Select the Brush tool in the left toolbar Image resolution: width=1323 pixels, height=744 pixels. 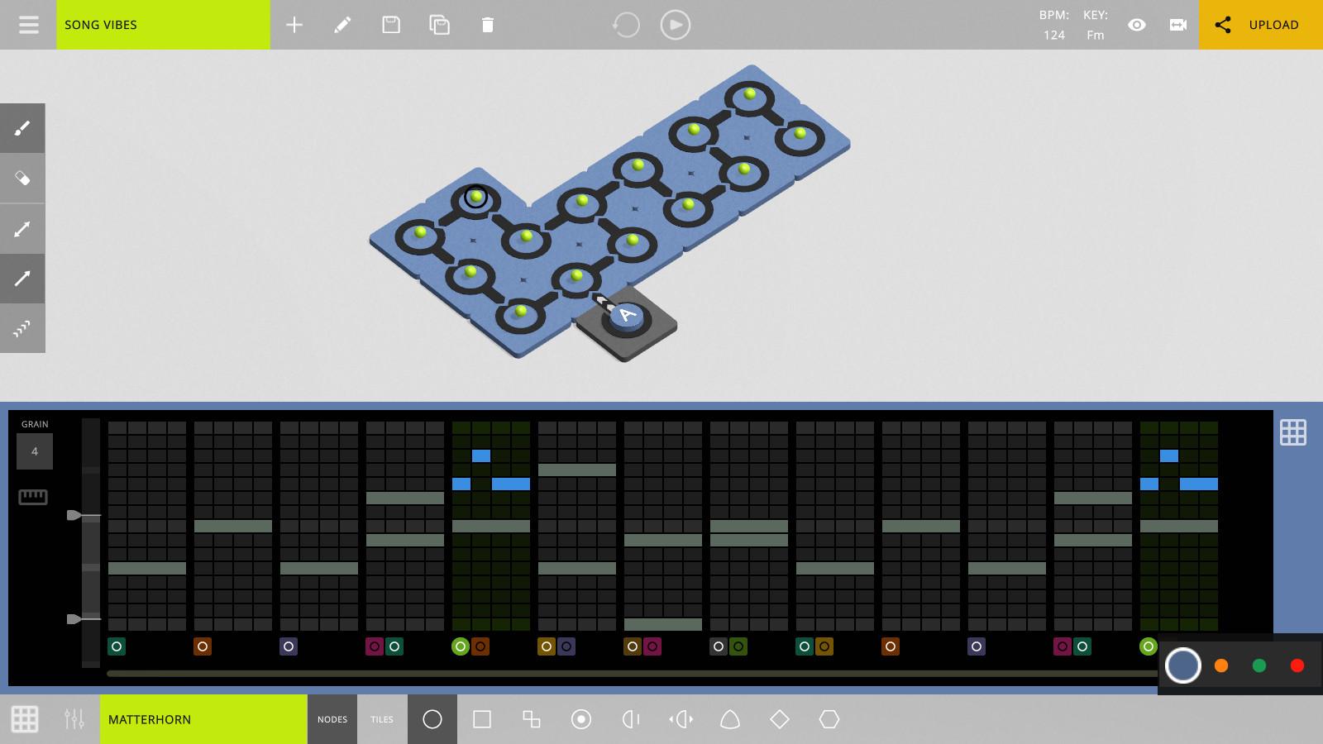coord(22,127)
